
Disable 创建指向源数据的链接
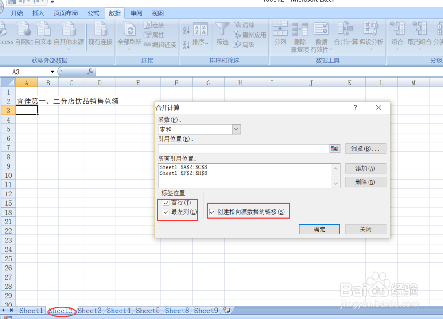212,211
